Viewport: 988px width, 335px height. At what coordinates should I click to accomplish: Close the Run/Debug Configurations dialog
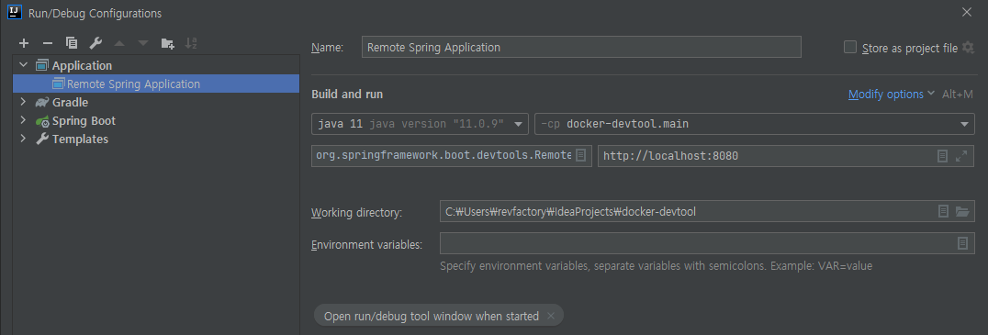(967, 12)
